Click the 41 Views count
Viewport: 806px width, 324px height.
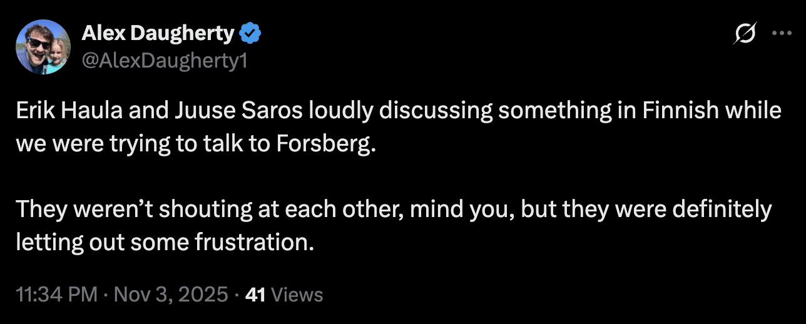click(284, 295)
